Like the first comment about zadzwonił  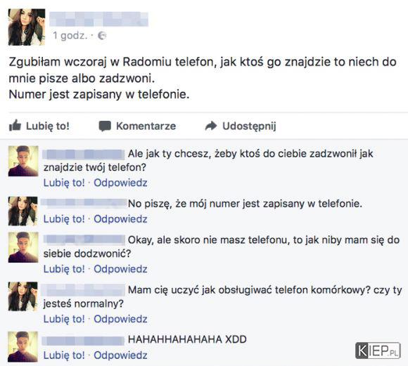(64, 183)
